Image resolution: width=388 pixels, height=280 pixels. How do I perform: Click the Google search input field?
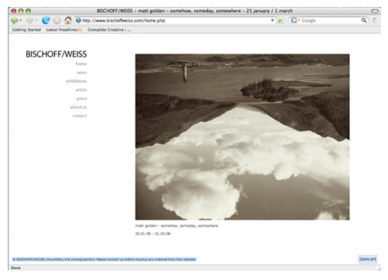point(331,20)
